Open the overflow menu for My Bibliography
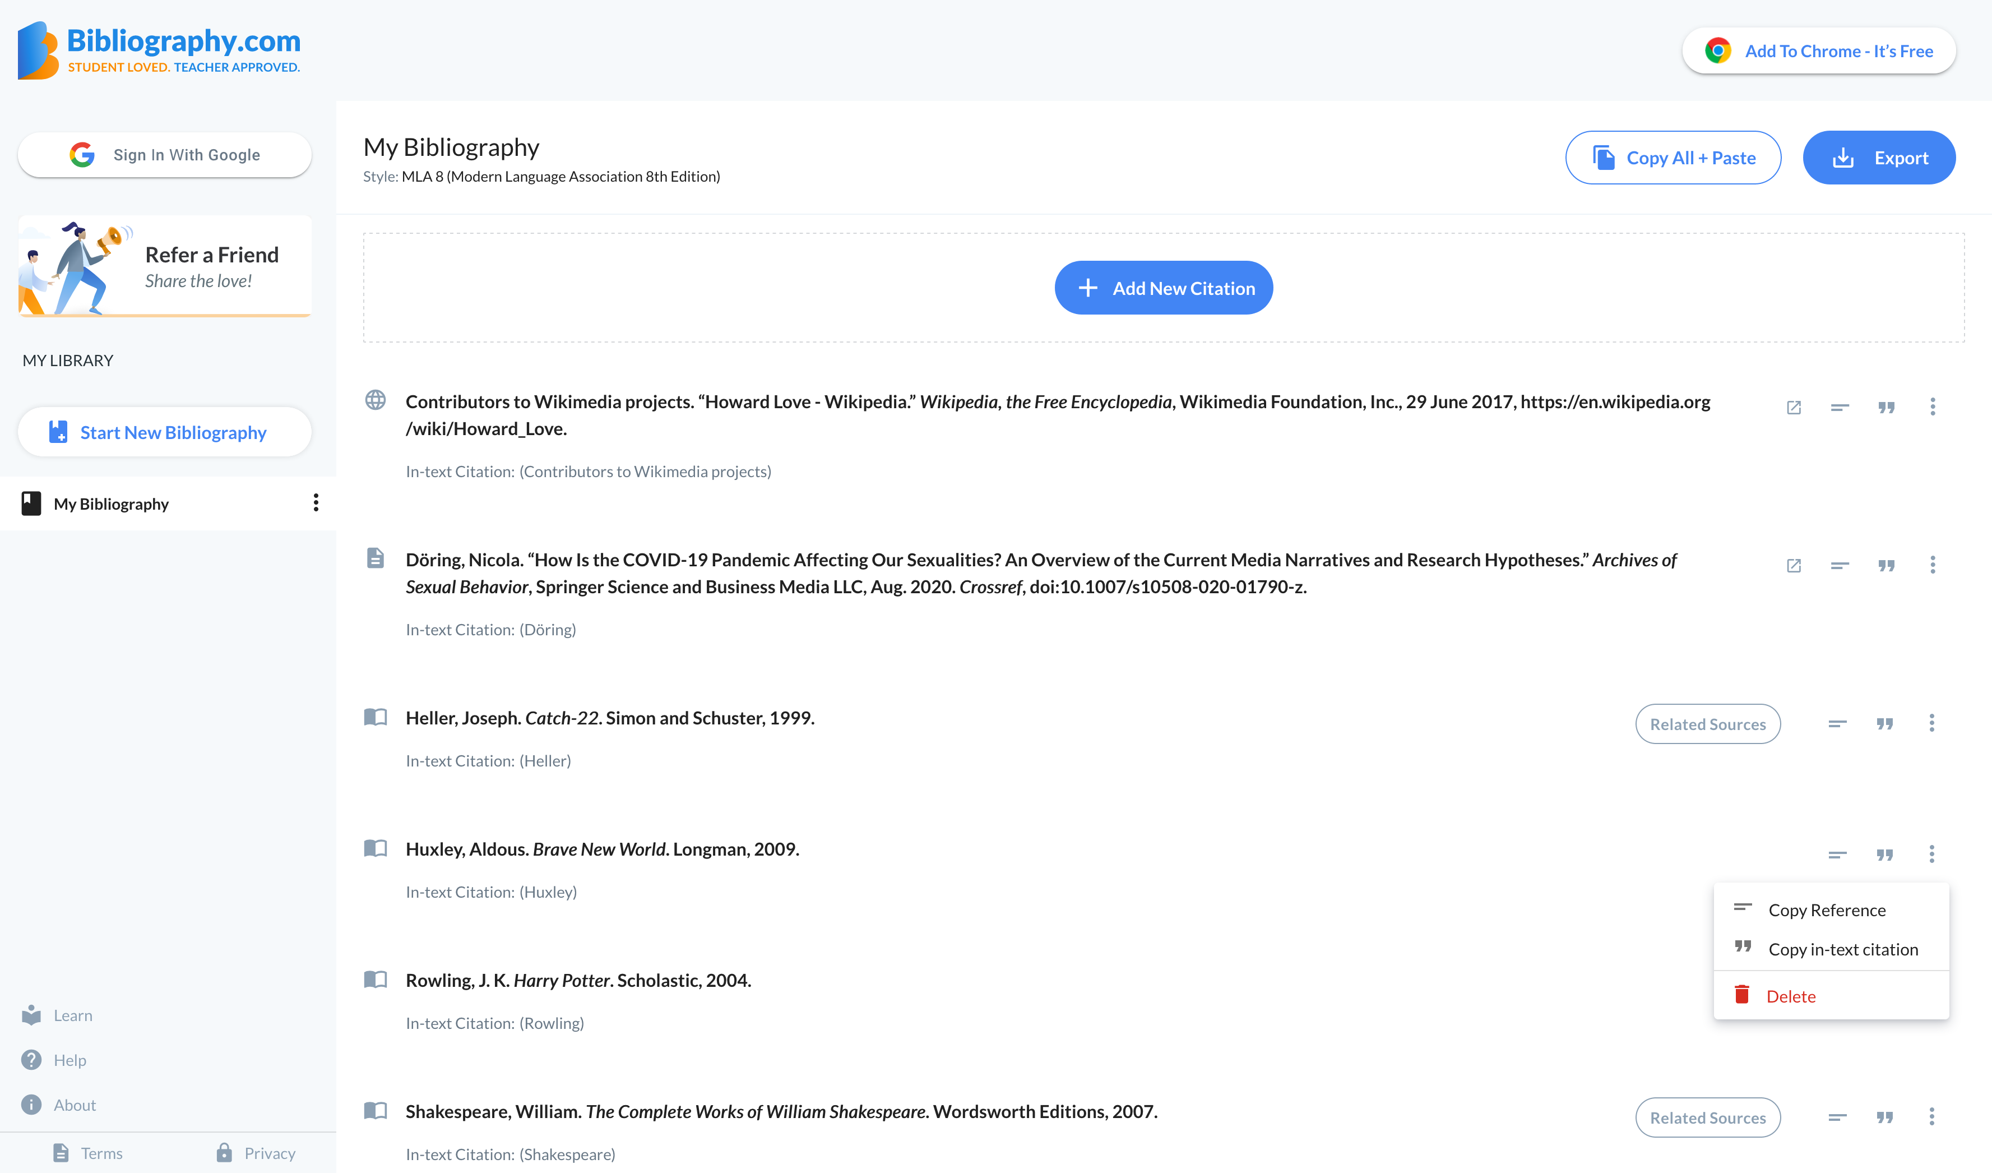The image size is (1992, 1173). point(316,503)
